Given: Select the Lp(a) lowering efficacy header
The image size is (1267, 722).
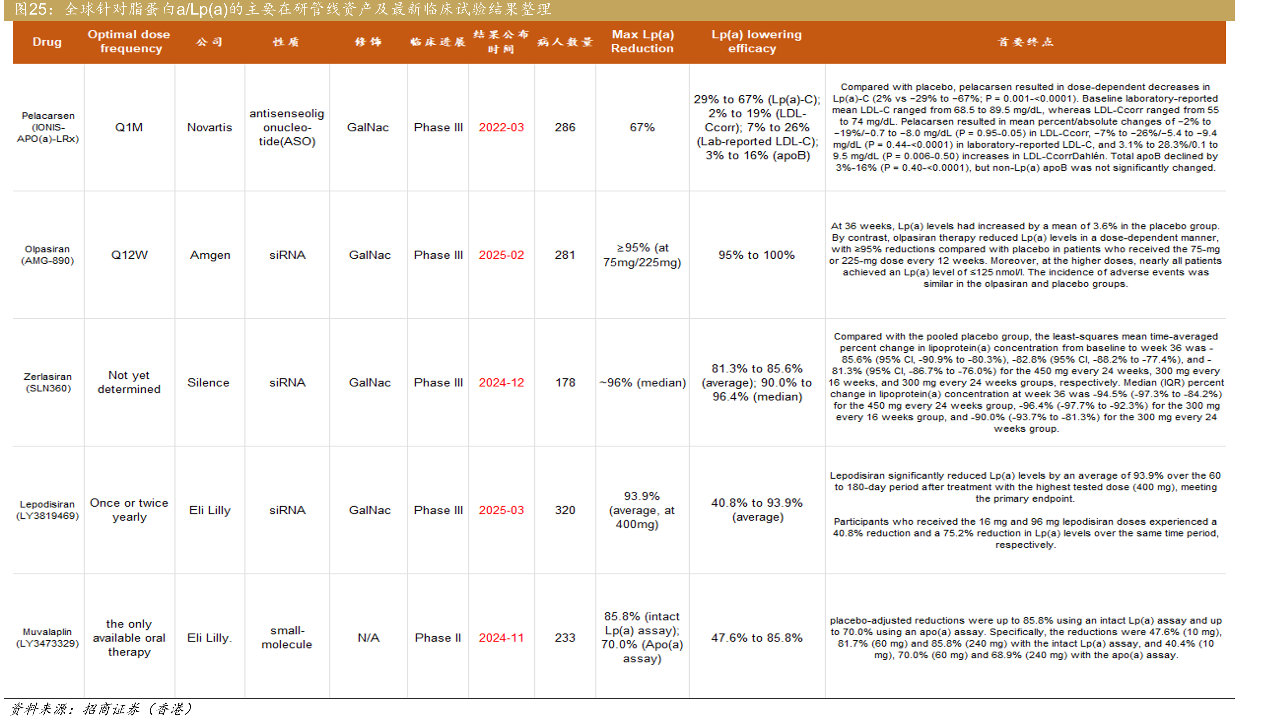Looking at the screenshot, I should (756, 42).
